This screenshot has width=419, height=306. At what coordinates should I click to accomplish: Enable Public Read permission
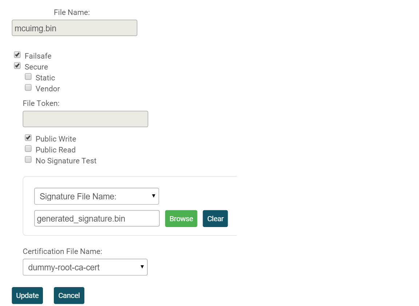tap(28, 149)
